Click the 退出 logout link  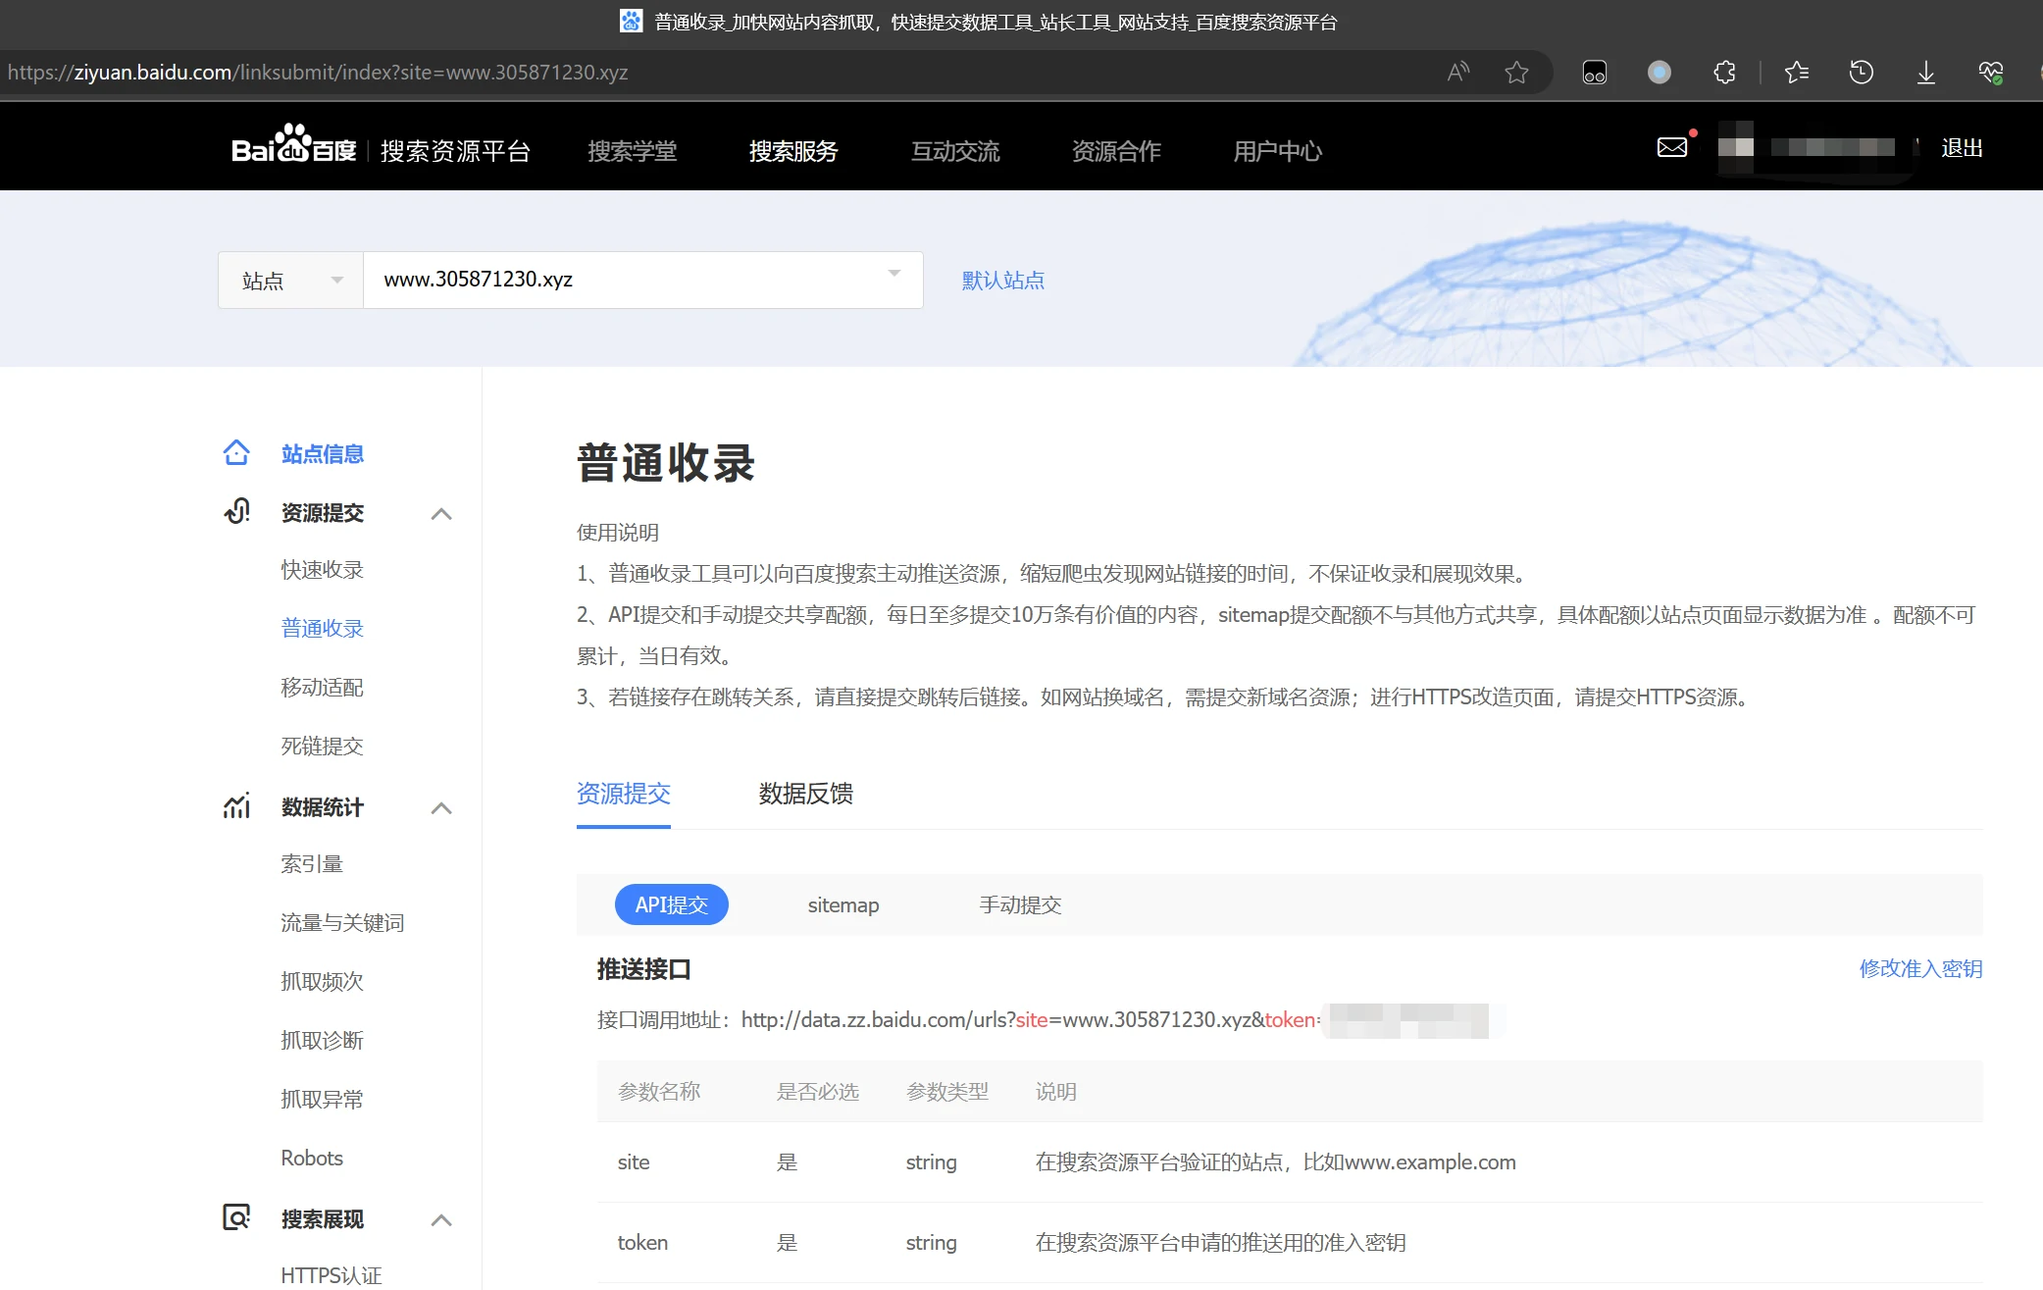pos(1962,148)
